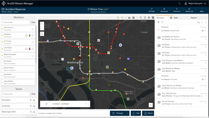Show Northwest team members icon
Screen dimensions: 209x118
click(x=34, y=100)
